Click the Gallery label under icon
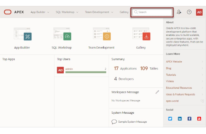 141,48
